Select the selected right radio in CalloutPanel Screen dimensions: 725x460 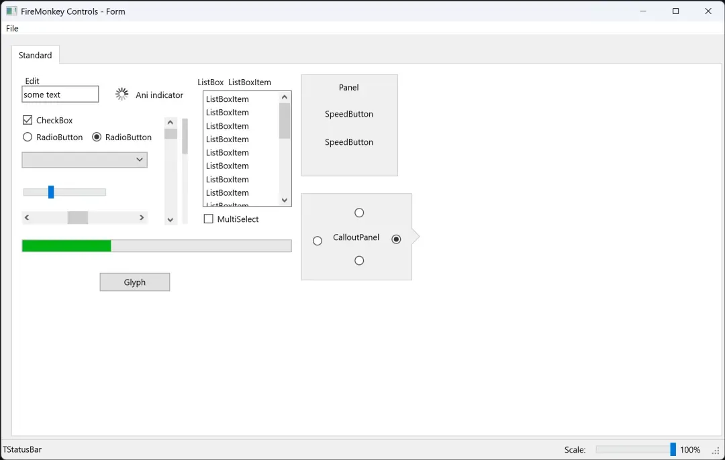tap(396, 239)
